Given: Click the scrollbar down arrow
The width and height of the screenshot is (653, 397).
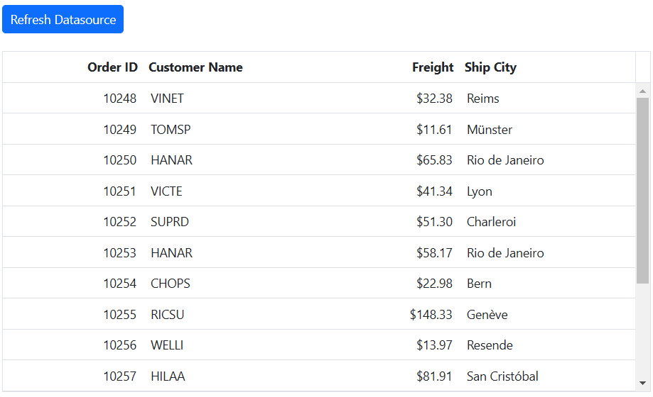Looking at the screenshot, I should click(642, 382).
